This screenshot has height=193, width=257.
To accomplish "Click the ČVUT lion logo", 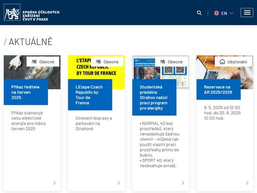I will 12,12.
